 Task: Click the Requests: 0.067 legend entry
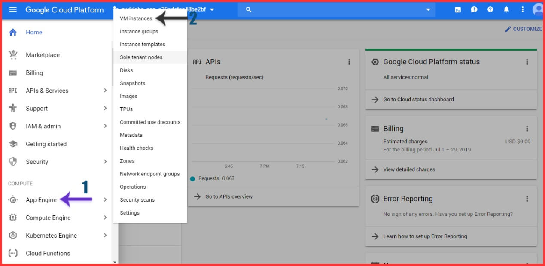click(213, 178)
